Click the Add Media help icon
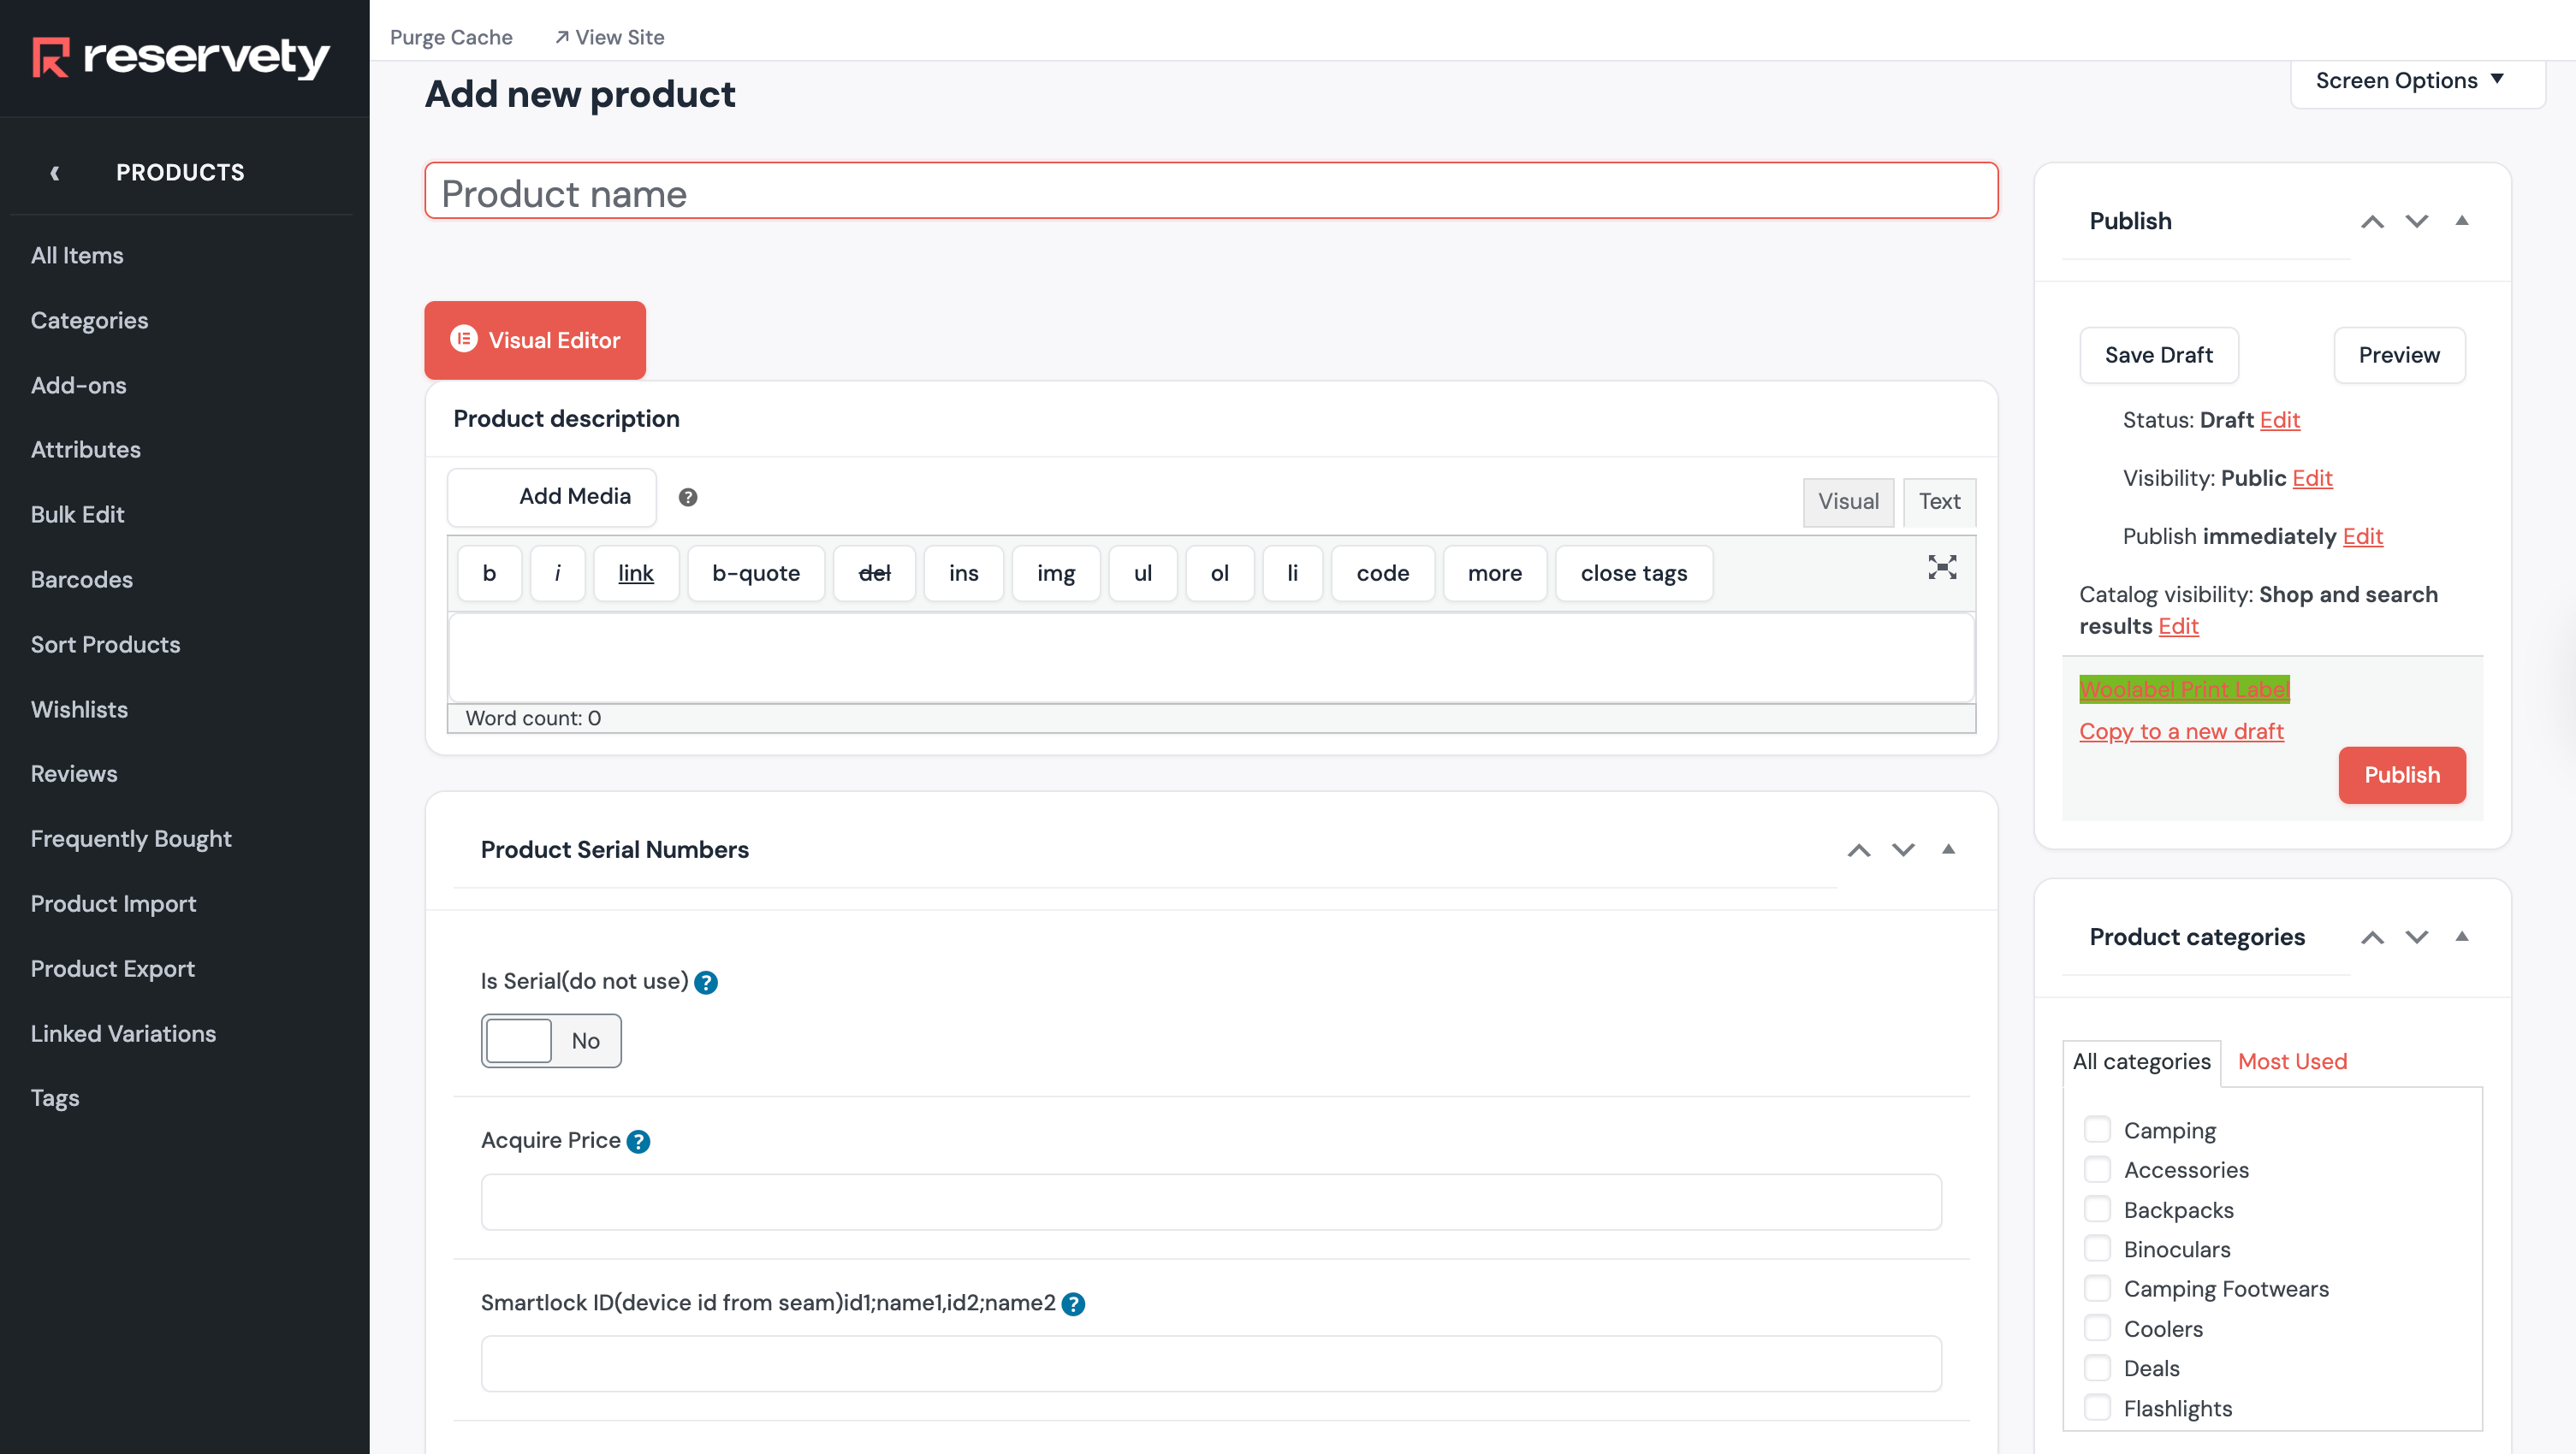This screenshot has width=2576, height=1454. (x=688, y=498)
